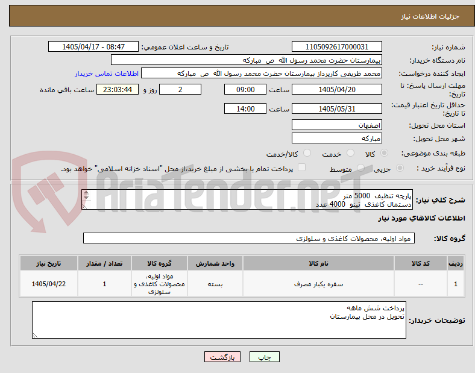Click the remaining time field 23:03:44

(x=118, y=90)
